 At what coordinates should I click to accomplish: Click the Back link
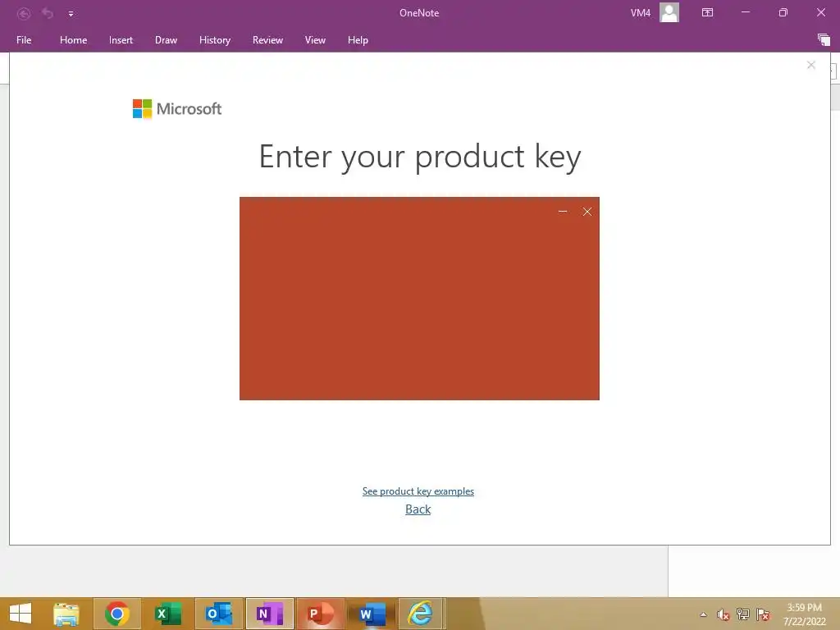click(x=418, y=509)
